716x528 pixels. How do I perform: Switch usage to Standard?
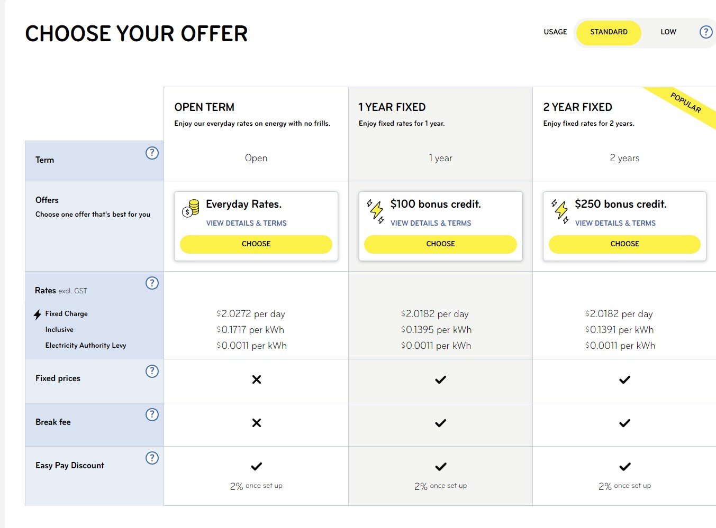point(609,32)
